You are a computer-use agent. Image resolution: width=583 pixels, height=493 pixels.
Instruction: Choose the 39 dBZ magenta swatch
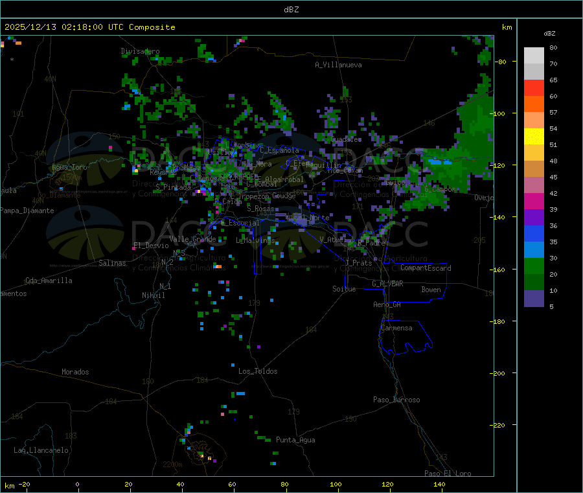(534, 201)
